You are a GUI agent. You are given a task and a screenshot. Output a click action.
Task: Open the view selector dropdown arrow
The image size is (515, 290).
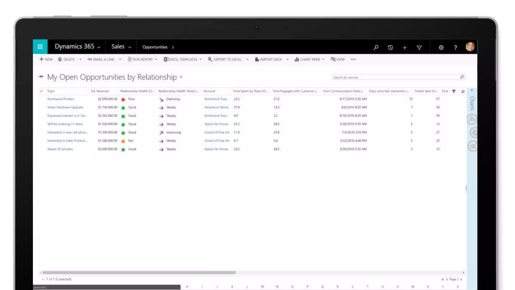[181, 77]
